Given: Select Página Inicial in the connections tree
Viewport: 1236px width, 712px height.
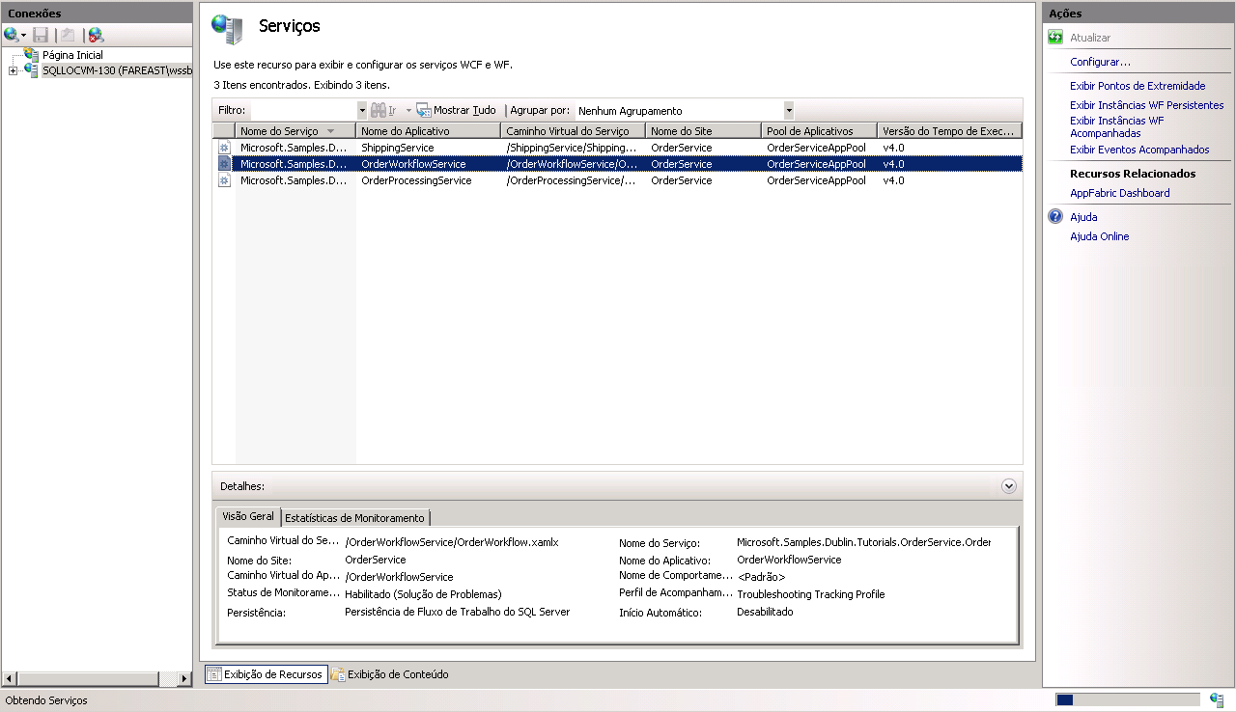Looking at the screenshot, I should [x=72, y=55].
